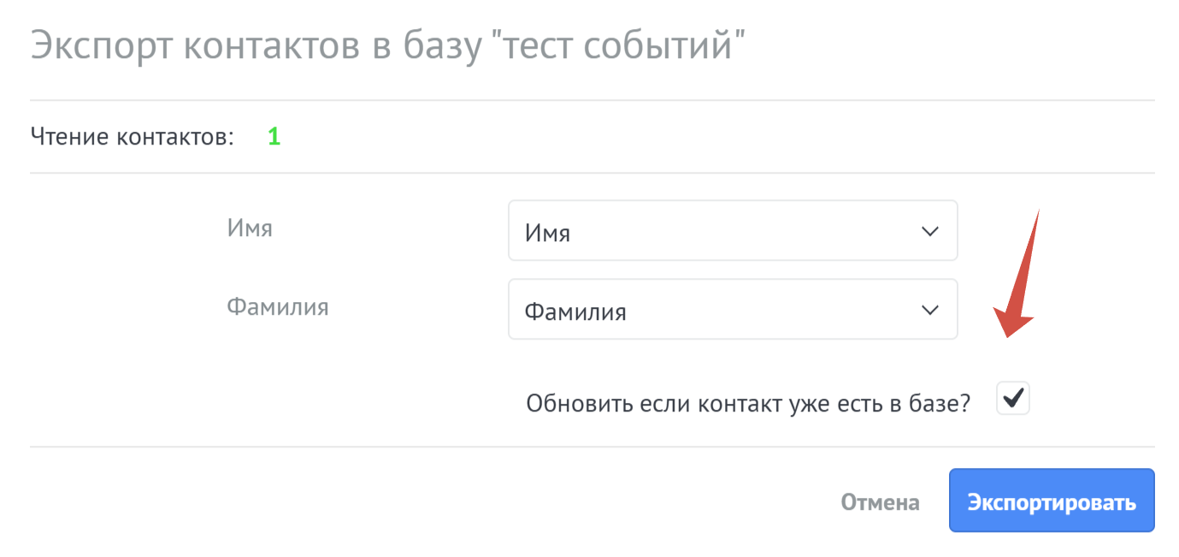Click the gray Имя source field label

250,228
